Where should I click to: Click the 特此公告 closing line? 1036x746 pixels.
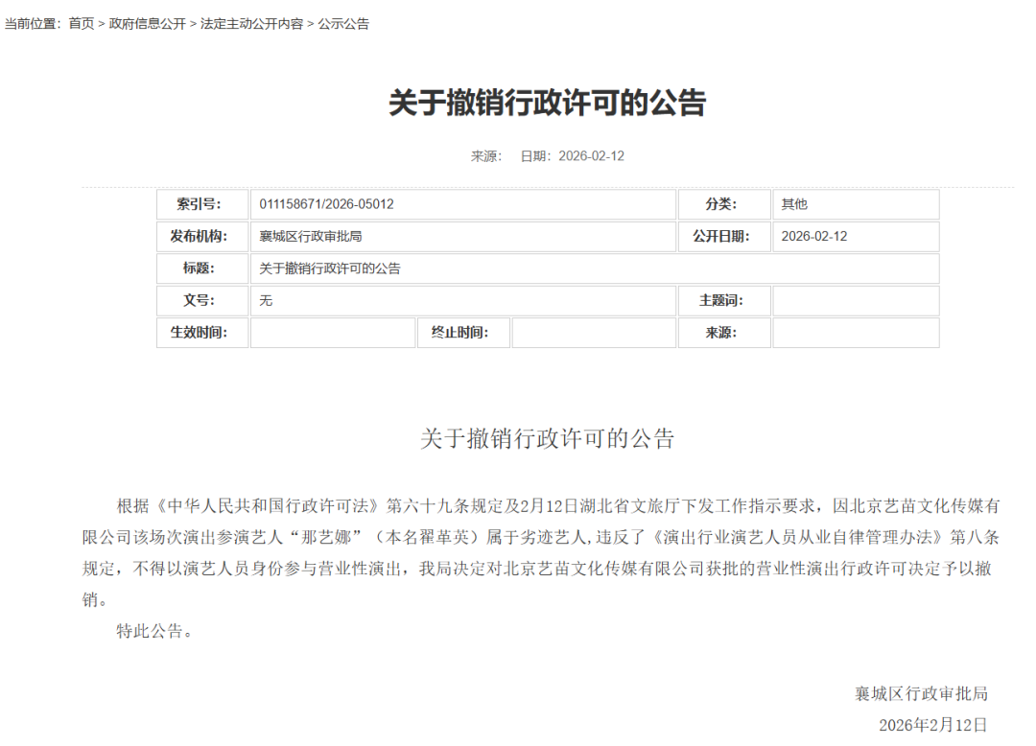pos(155,632)
